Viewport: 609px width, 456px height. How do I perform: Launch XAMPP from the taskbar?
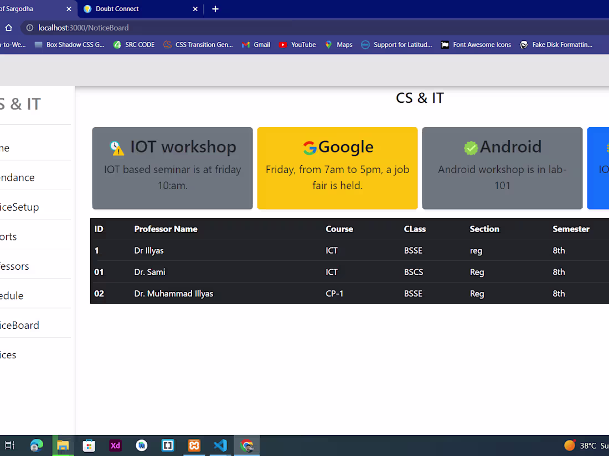[x=194, y=445]
